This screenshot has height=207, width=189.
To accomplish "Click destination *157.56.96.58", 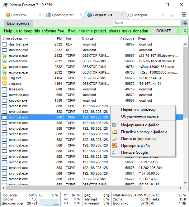I will click(x=149, y=173).
